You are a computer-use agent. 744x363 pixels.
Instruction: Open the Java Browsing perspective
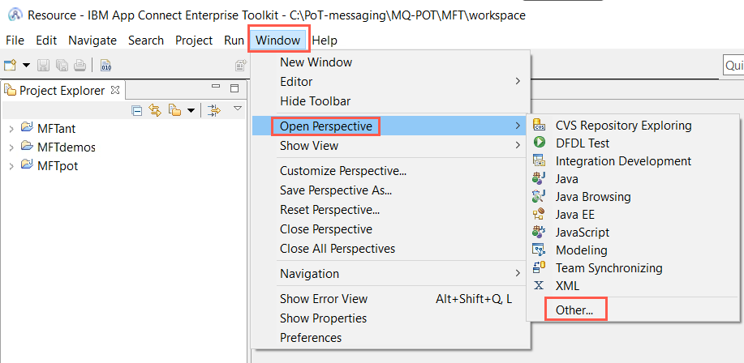click(633, 197)
